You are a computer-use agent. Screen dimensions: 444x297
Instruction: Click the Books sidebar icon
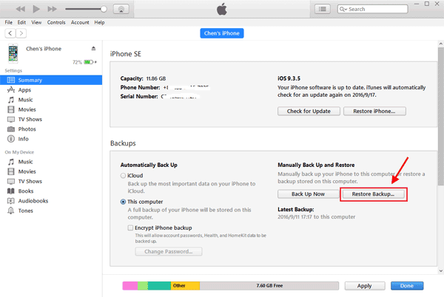pyautogui.click(x=11, y=191)
